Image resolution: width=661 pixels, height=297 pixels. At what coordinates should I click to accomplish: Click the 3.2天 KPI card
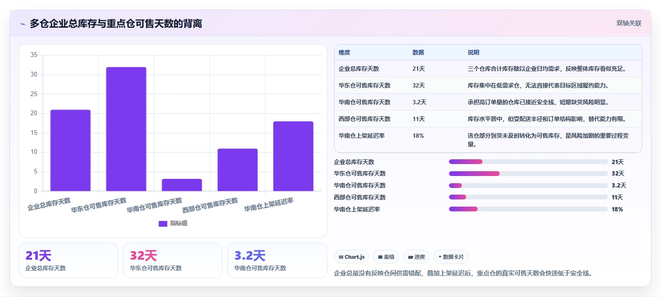(x=277, y=260)
